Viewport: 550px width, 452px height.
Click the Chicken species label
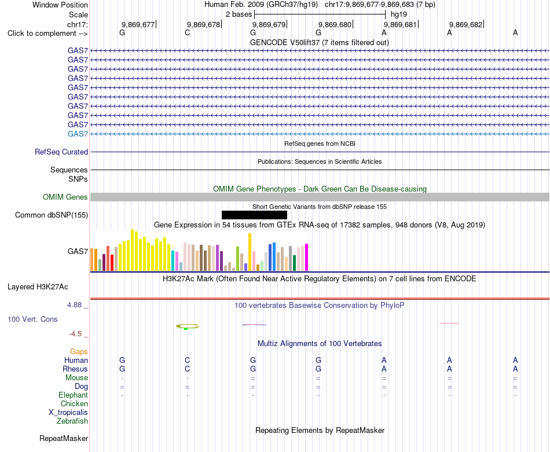tap(74, 403)
